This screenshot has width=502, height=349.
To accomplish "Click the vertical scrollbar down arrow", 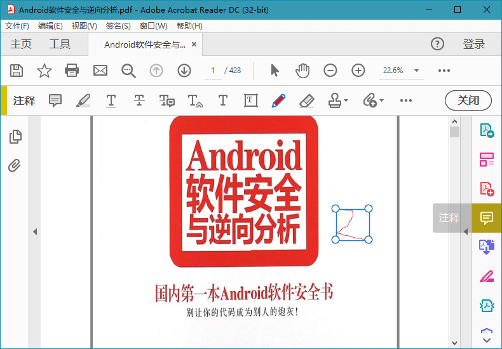I will tap(454, 343).
